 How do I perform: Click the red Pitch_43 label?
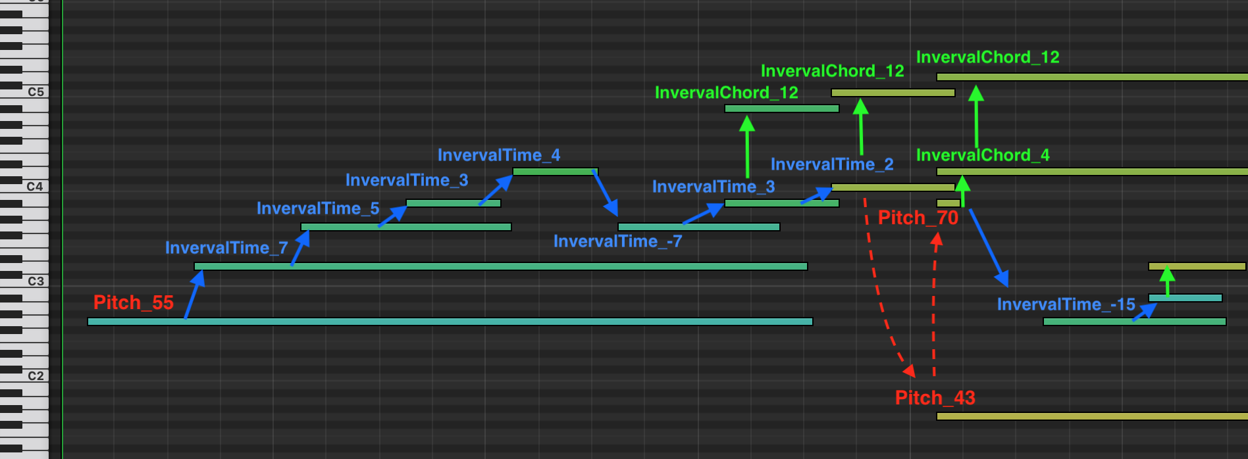click(x=935, y=398)
